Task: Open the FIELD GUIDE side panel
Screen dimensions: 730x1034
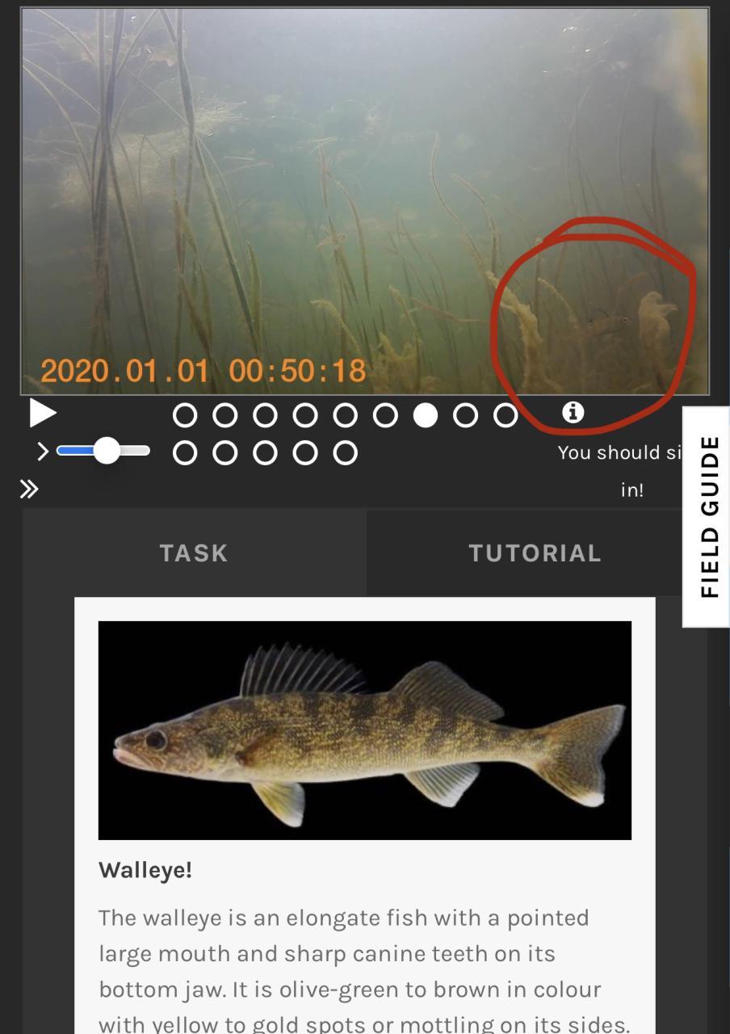Action: 707,517
